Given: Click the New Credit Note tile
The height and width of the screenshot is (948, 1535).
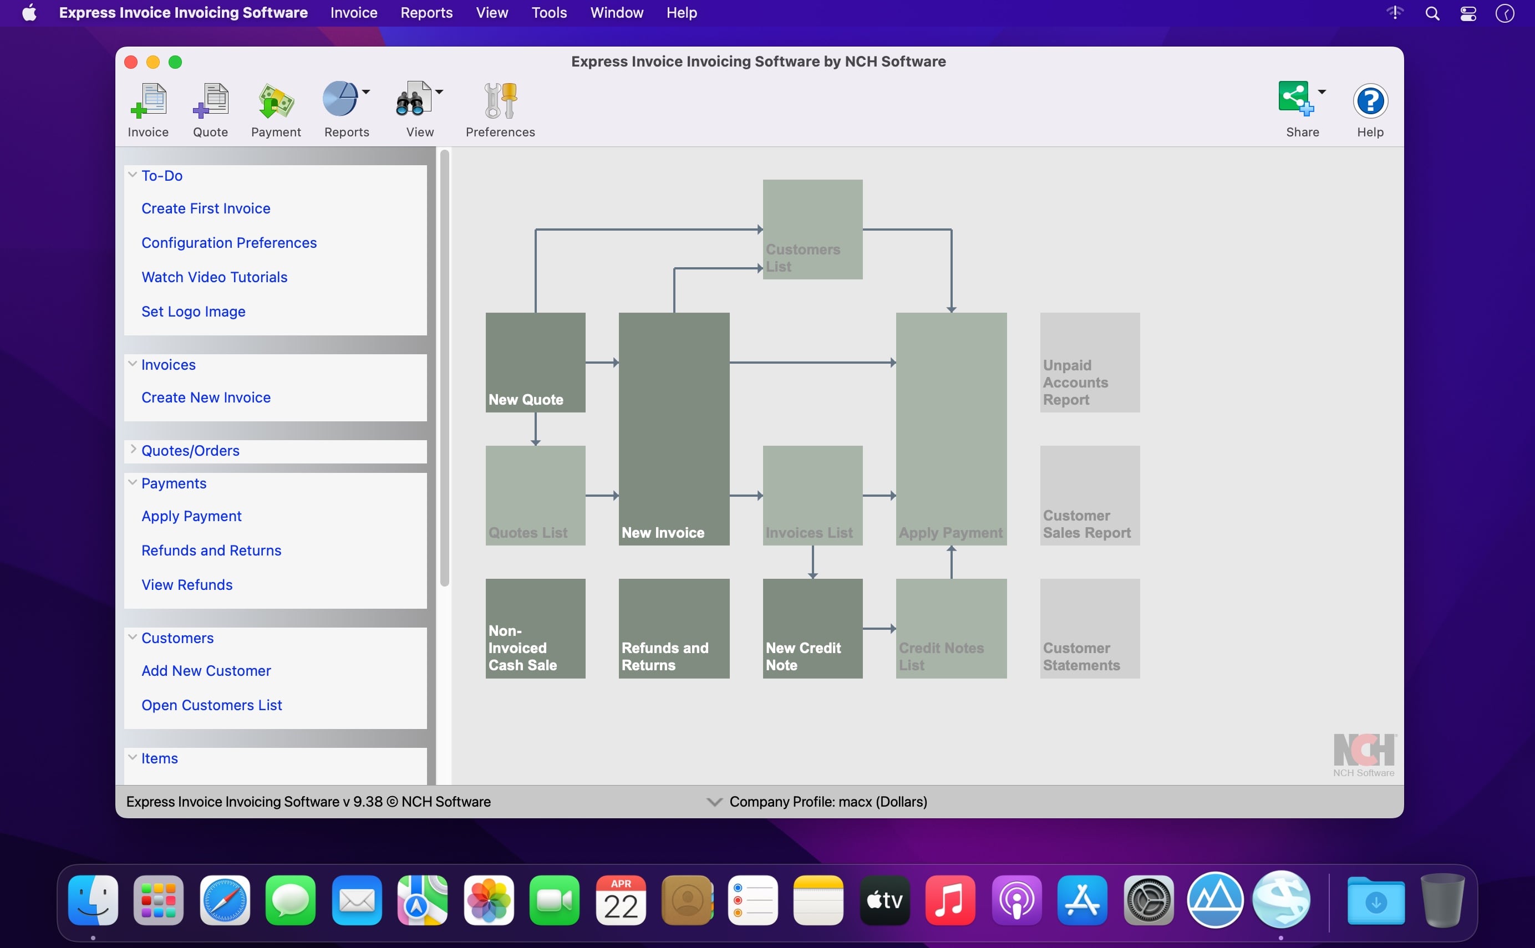Looking at the screenshot, I should point(812,628).
